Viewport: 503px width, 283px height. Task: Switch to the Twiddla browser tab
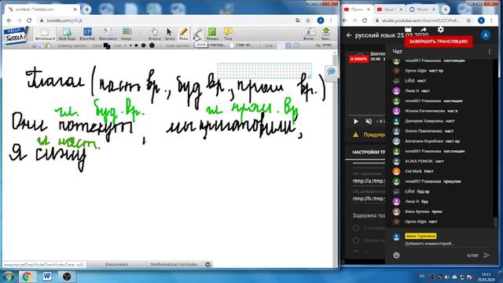tap(42, 9)
